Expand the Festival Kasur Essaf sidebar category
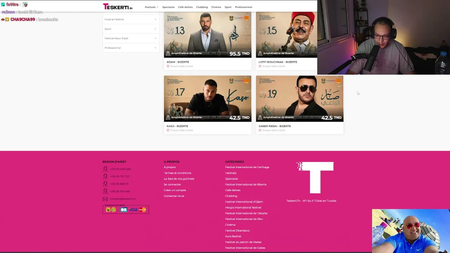The image size is (450, 253). [x=130, y=38]
